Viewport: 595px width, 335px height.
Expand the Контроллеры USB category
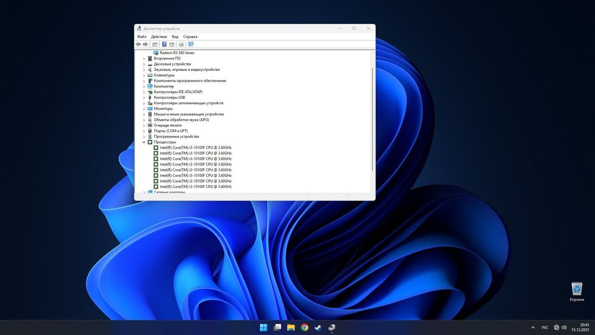pos(144,98)
